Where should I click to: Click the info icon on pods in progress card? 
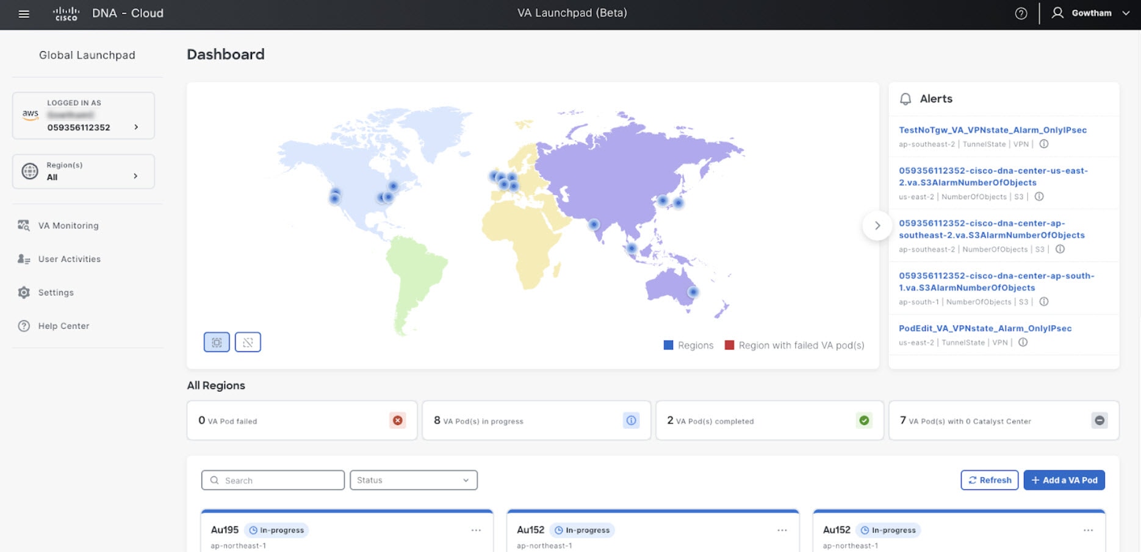pyautogui.click(x=632, y=420)
